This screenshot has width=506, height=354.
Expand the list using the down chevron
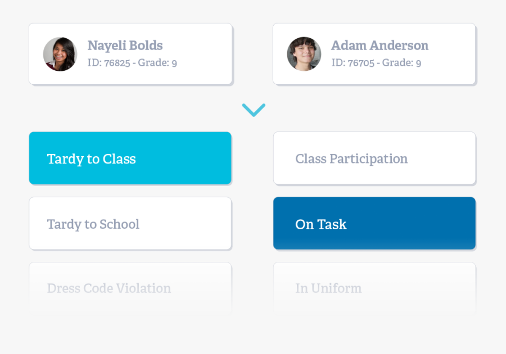[x=254, y=110]
